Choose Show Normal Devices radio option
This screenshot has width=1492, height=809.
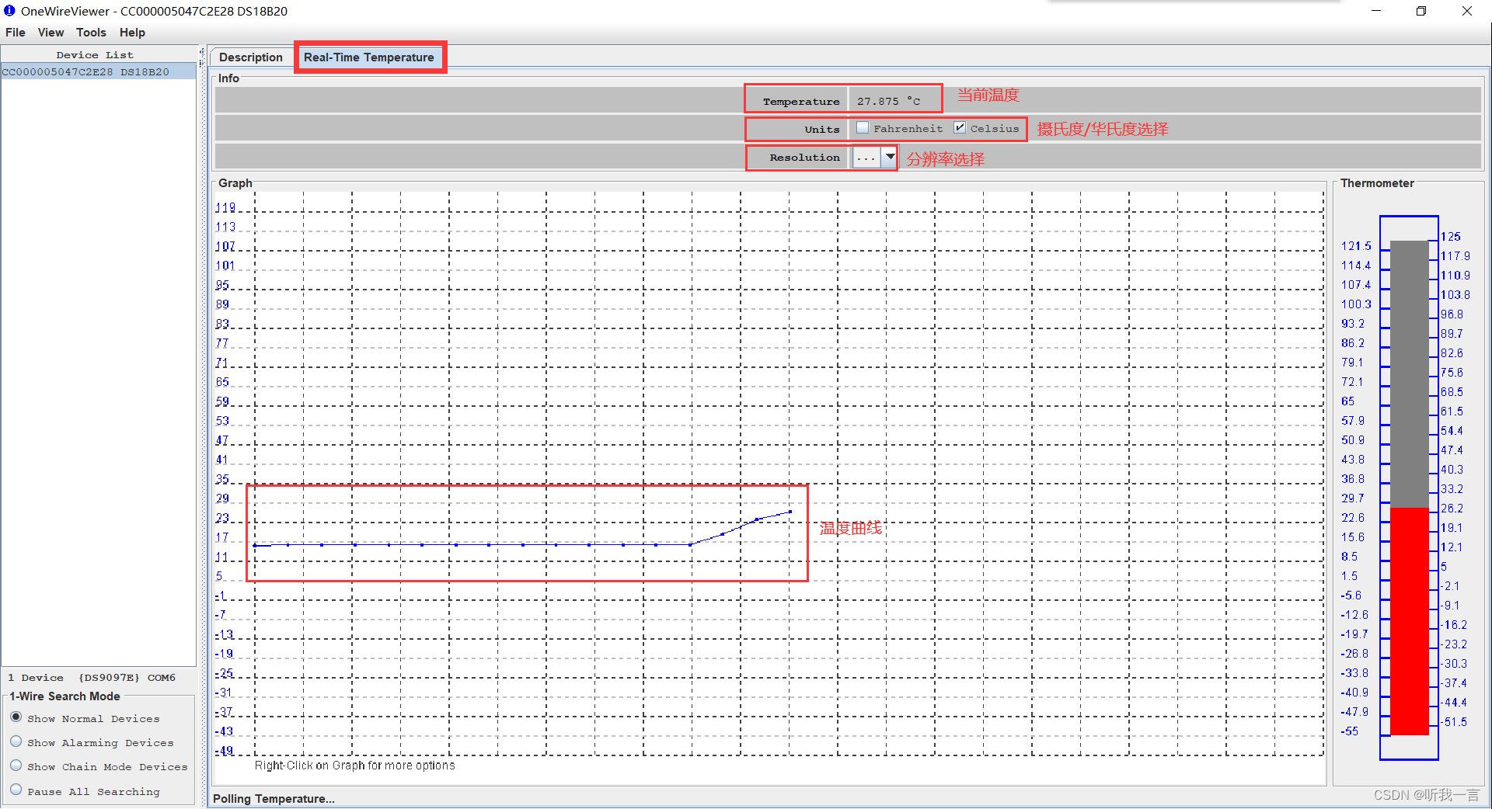[16, 717]
